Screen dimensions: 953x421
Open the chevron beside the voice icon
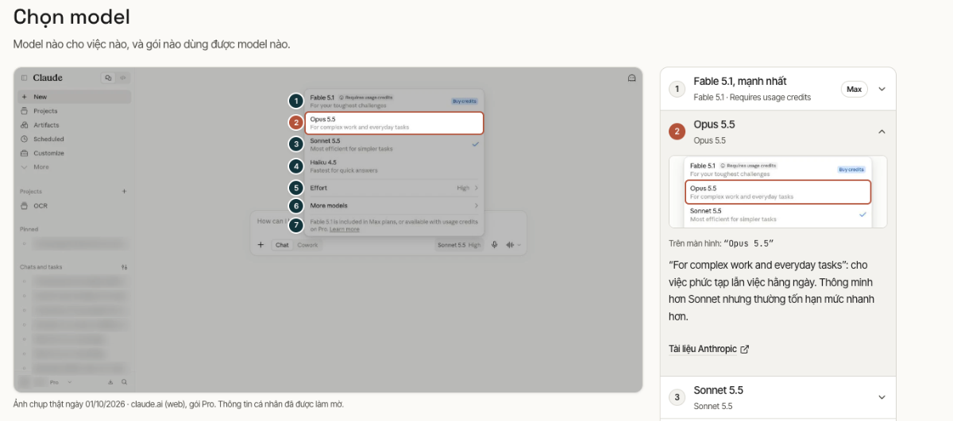519,245
